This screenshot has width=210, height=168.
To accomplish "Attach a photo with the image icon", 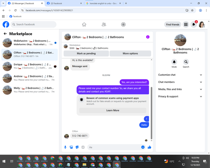I will [x=71, y=147].
